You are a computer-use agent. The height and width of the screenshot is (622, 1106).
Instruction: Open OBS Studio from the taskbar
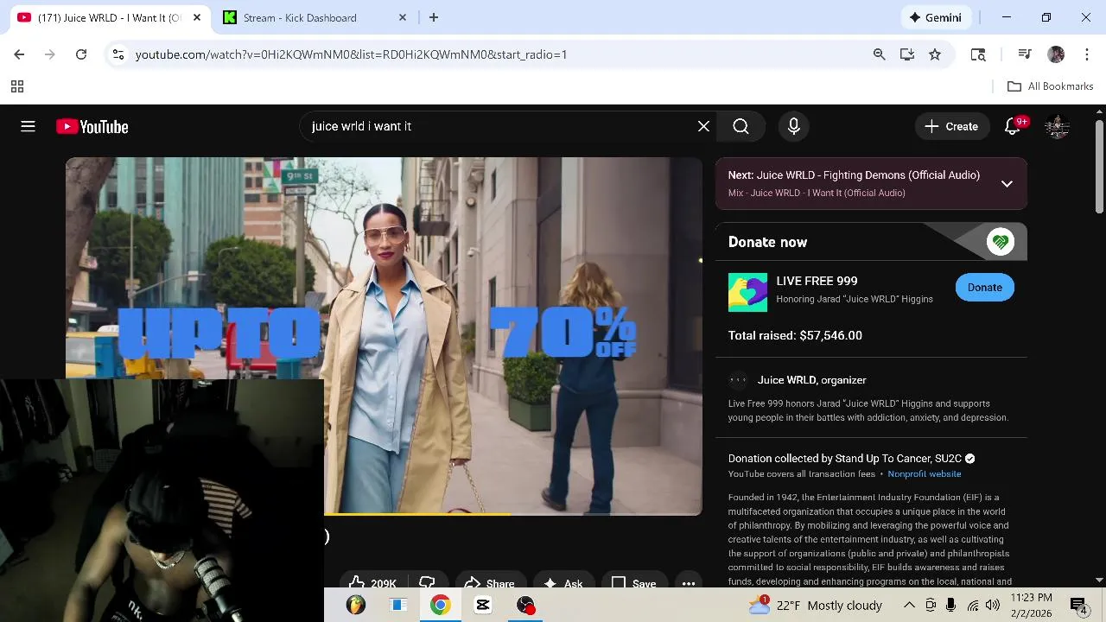coord(525,606)
